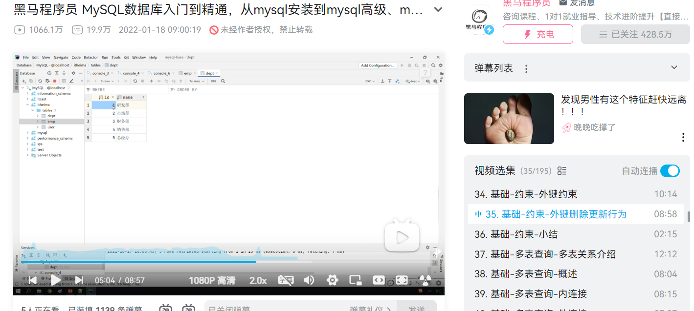Skip to the next episode

[79, 280]
